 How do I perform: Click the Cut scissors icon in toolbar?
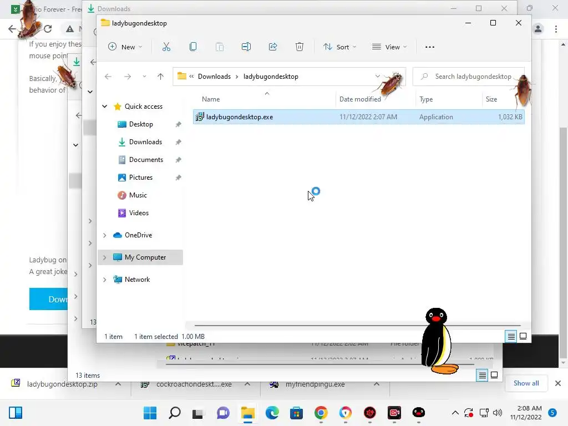click(166, 47)
